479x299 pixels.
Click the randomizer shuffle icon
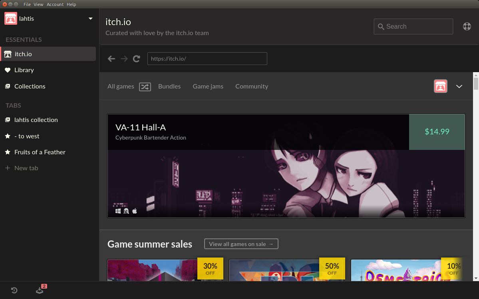coord(145,87)
